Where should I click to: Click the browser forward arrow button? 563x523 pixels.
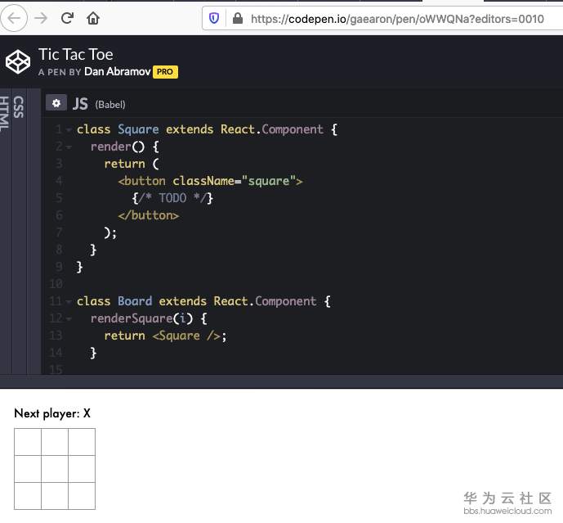coord(41,18)
